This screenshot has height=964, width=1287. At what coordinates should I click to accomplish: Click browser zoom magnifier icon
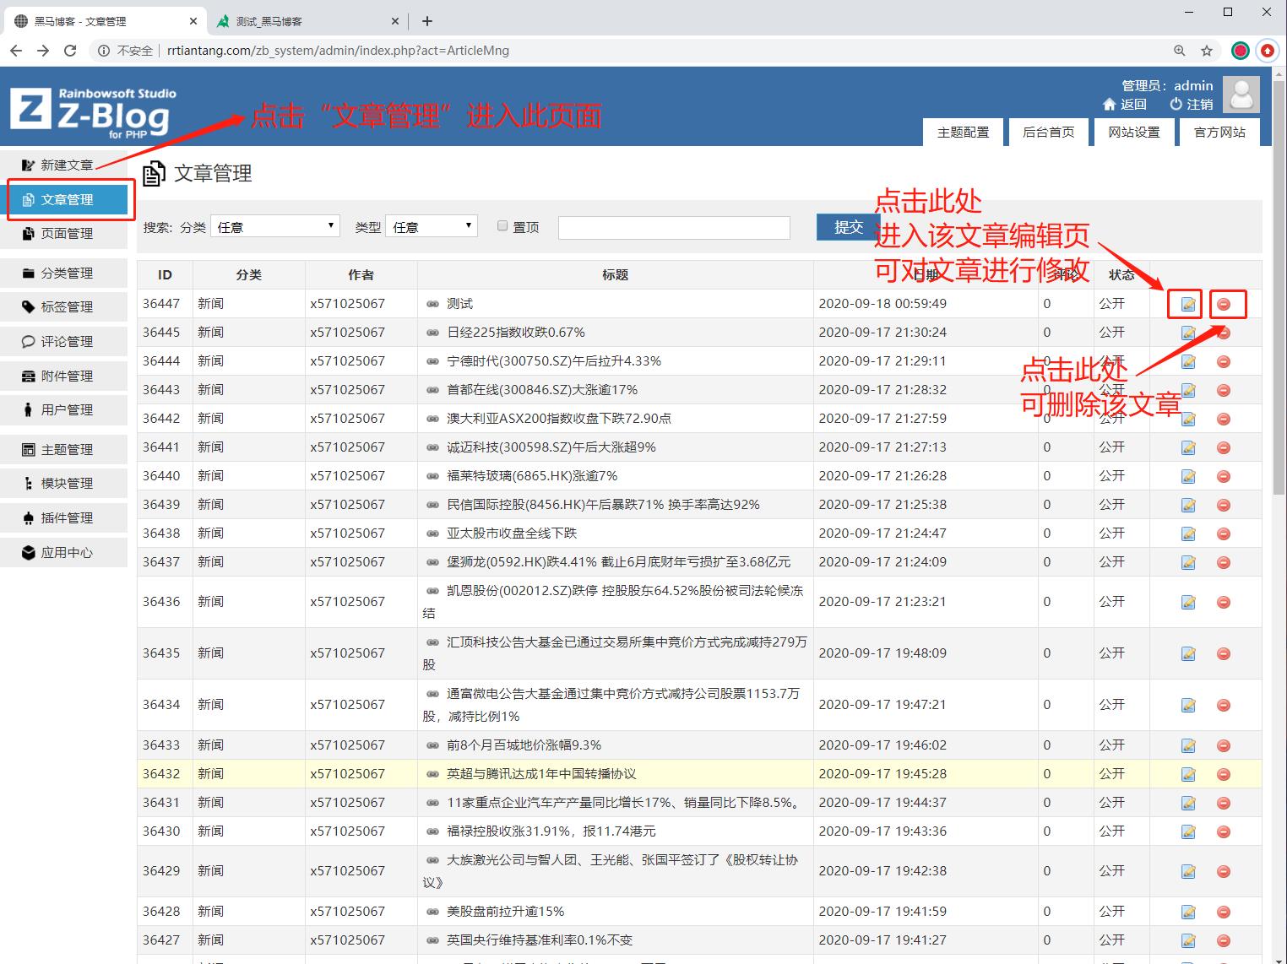(1180, 51)
